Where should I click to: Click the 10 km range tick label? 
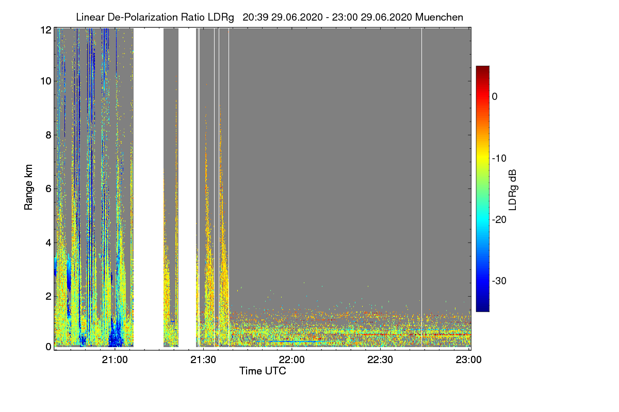[45, 81]
